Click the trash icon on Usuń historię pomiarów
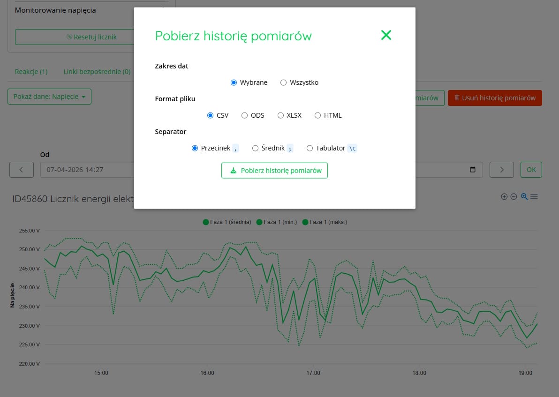Viewport: 559px width, 397px height. (x=456, y=98)
